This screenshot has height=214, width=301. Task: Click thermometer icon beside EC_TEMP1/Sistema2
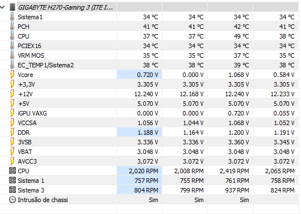[x=12, y=65]
